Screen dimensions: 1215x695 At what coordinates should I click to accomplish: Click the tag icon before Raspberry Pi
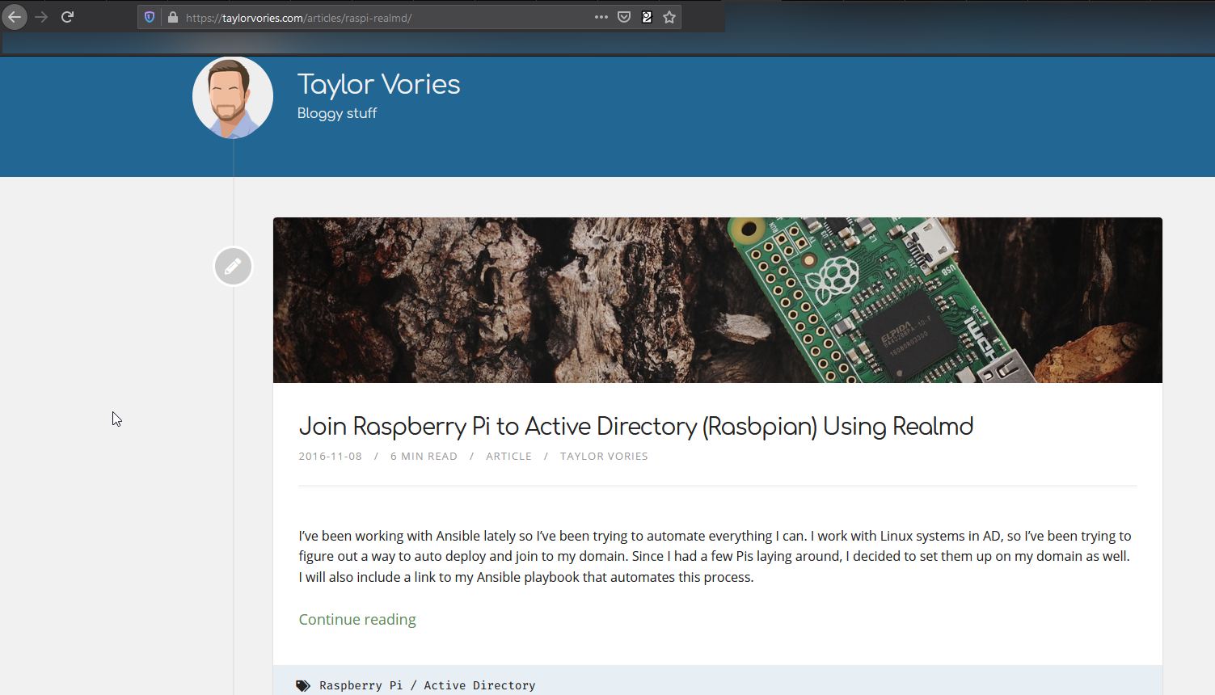[x=303, y=684]
